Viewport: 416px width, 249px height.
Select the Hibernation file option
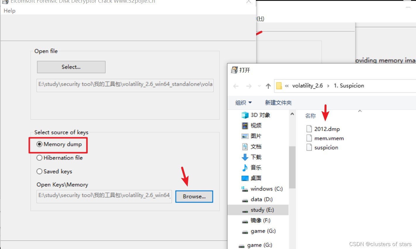tap(40, 158)
